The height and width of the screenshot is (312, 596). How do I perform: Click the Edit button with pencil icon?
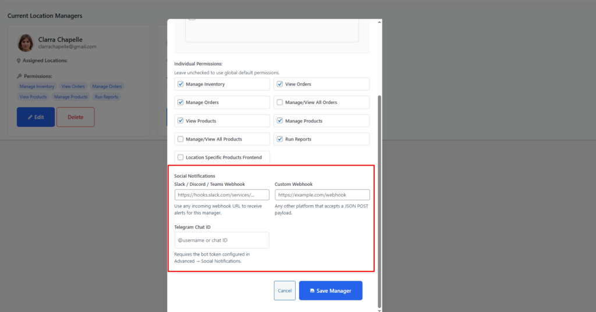tap(36, 117)
